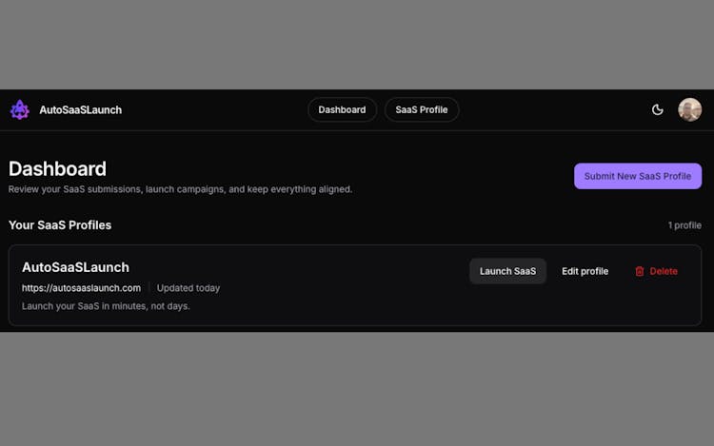Screen dimensions: 714x446
Task: Open the SaaS Profile nav tab
Action: click(x=421, y=110)
